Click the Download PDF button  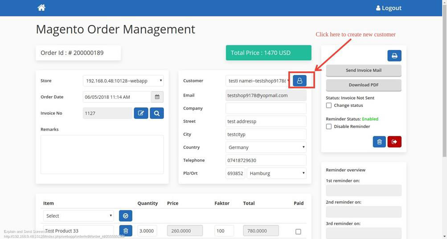click(363, 85)
